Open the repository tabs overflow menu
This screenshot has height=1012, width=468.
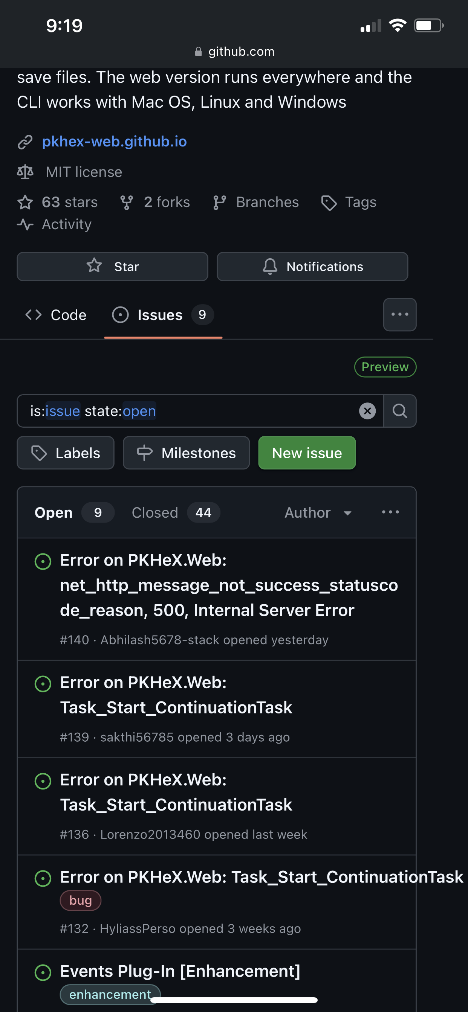399,314
